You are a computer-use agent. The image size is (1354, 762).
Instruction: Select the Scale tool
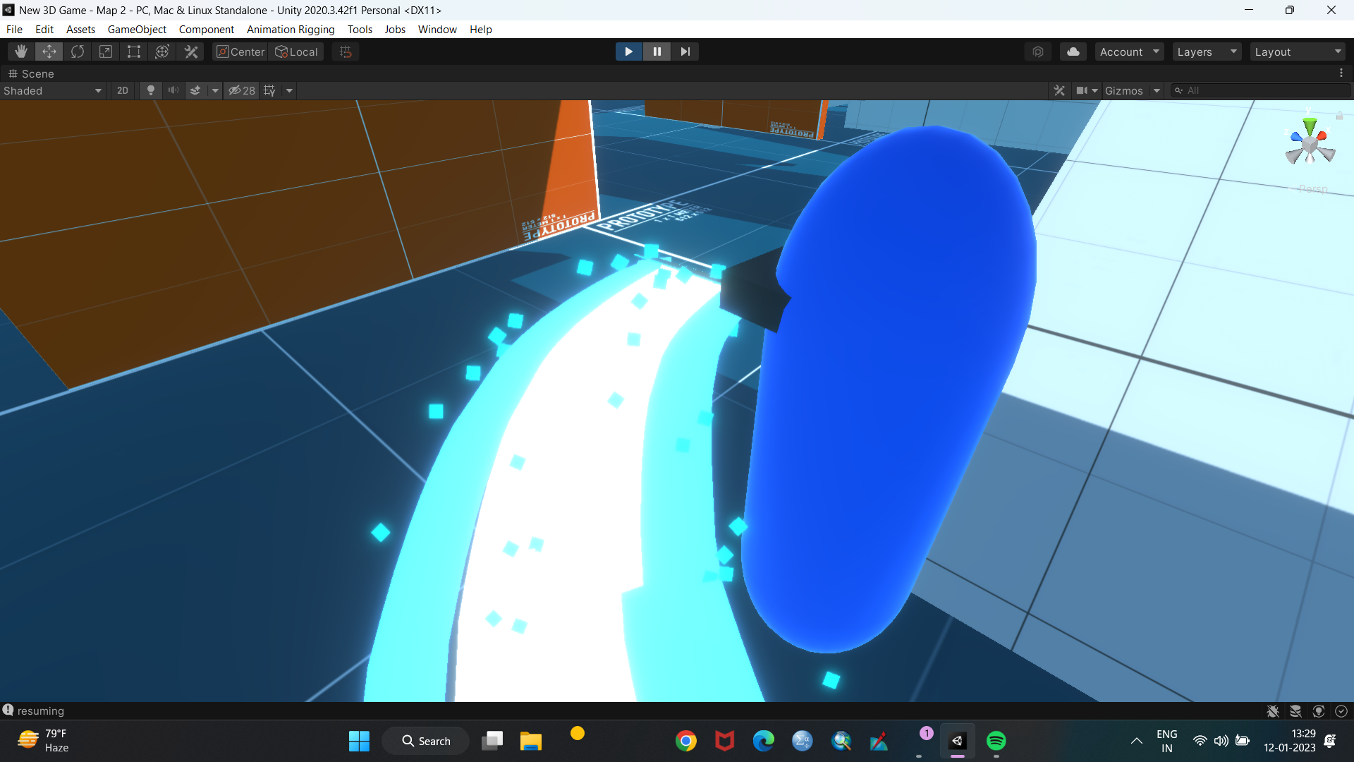pos(106,52)
